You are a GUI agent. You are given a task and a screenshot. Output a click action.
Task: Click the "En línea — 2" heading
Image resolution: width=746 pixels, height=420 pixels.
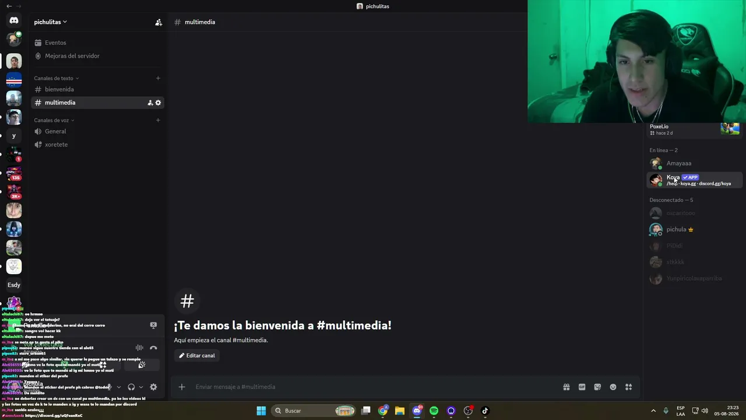coord(663,150)
